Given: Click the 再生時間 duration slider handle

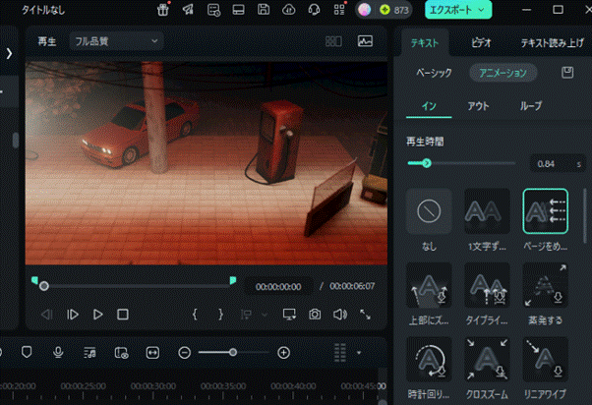Looking at the screenshot, I should click(426, 162).
